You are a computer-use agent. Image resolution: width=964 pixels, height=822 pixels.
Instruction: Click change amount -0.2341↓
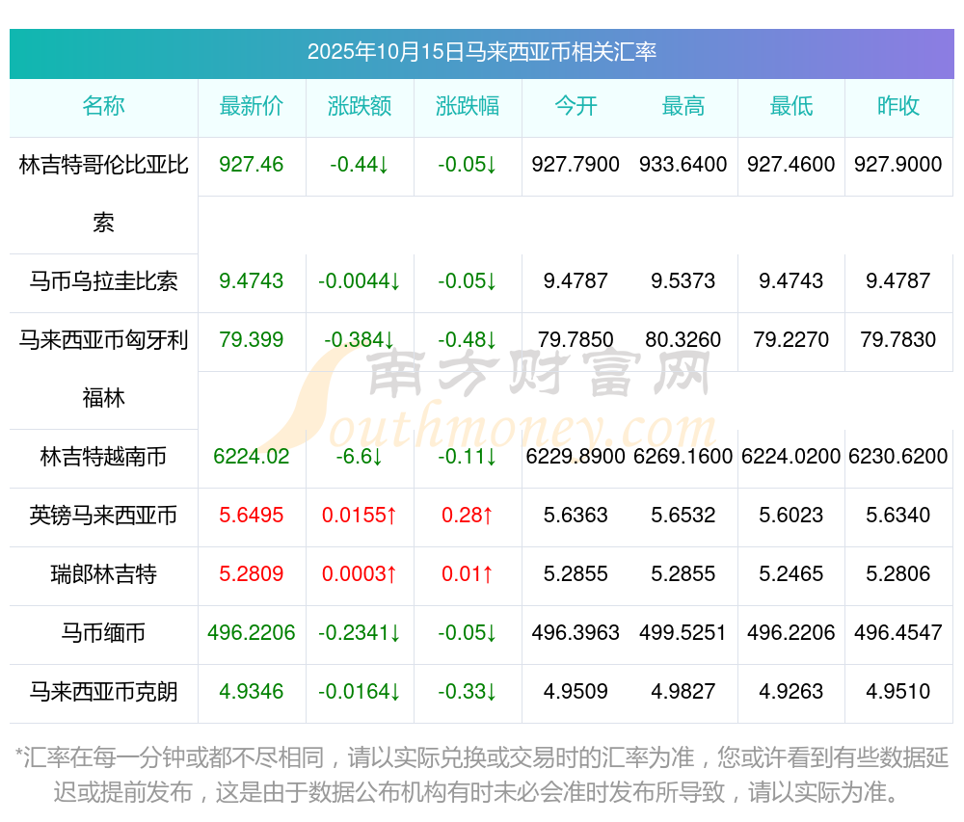(x=359, y=633)
